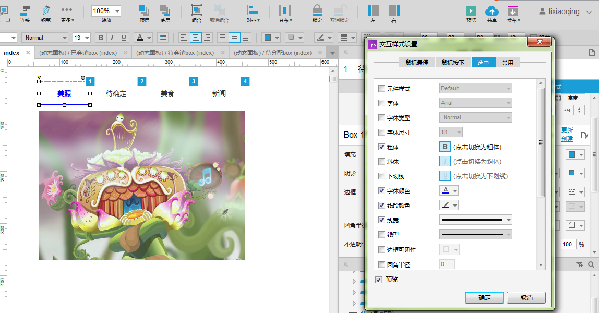
Task: Lock the widget with 锁定 icon
Action: pos(317,14)
